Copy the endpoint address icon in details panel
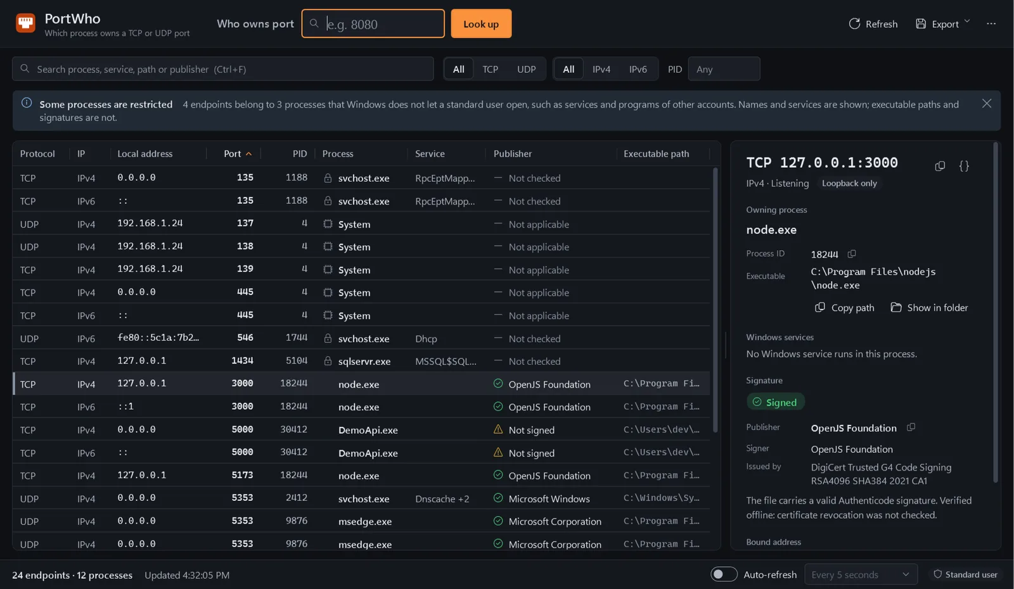The width and height of the screenshot is (1014, 589). (940, 166)
